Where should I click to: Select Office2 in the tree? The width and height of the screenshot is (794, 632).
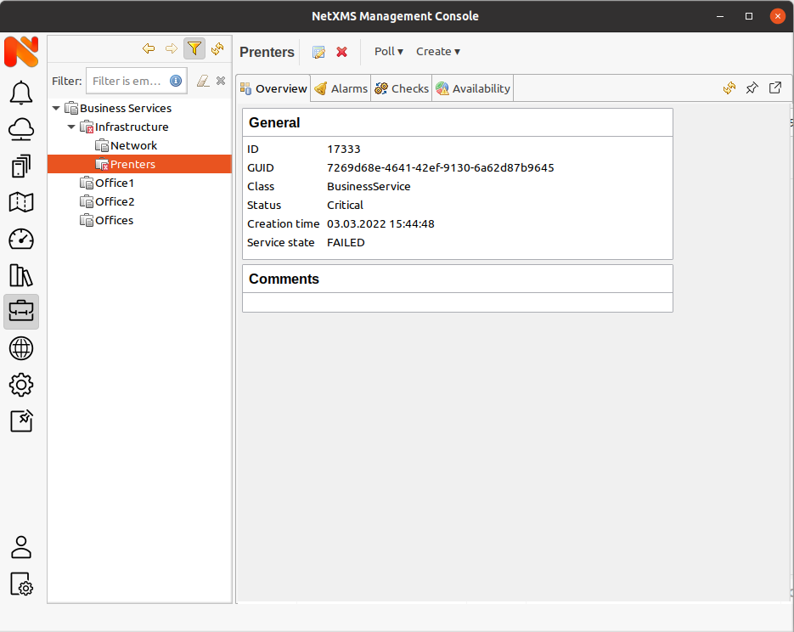coord(115,201)
